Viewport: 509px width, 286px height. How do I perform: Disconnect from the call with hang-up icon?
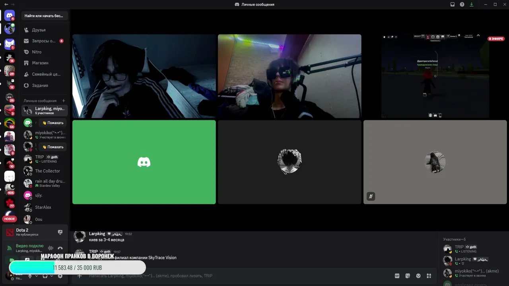click(x=60, y=248)
